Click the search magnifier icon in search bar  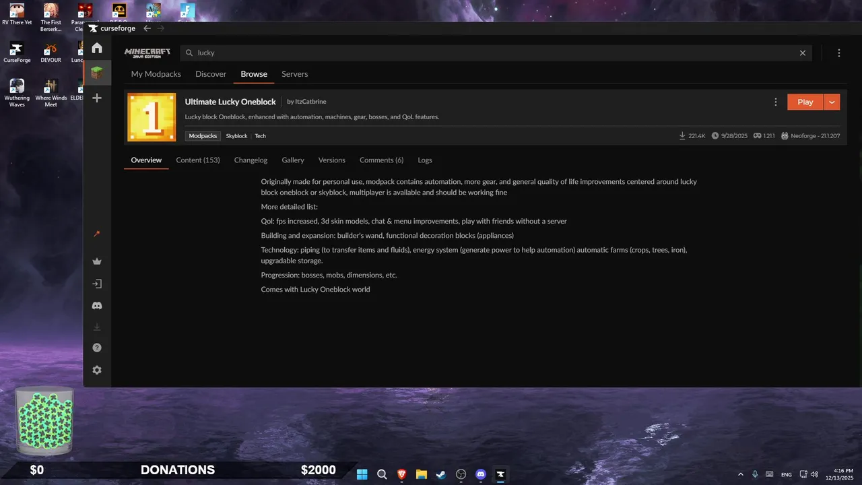click(x=189, y=53)
